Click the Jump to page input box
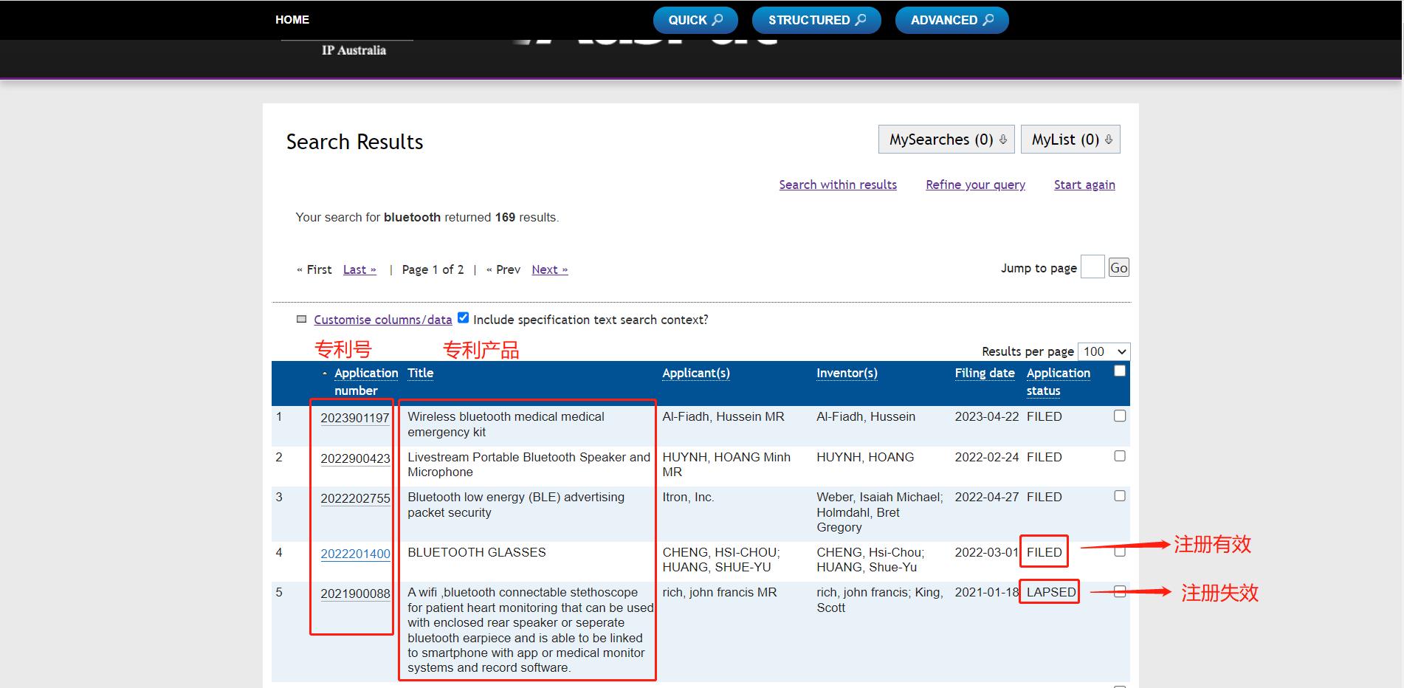 1092,267
